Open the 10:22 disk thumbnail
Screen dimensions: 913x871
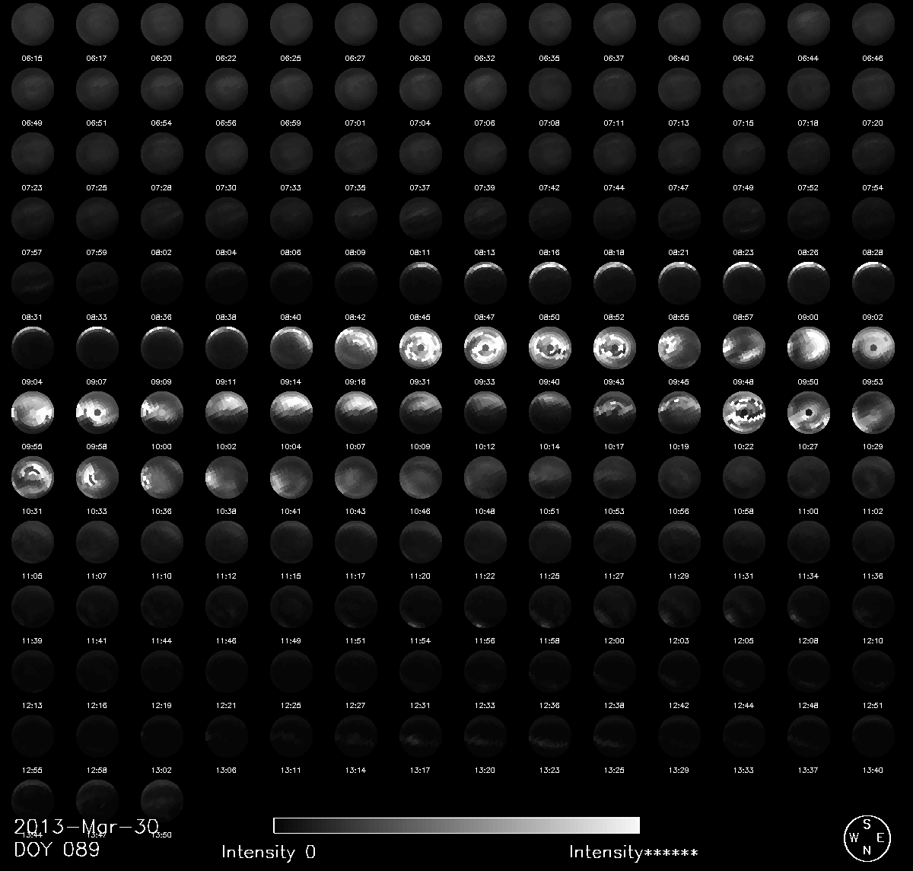(x=744, y=411)
